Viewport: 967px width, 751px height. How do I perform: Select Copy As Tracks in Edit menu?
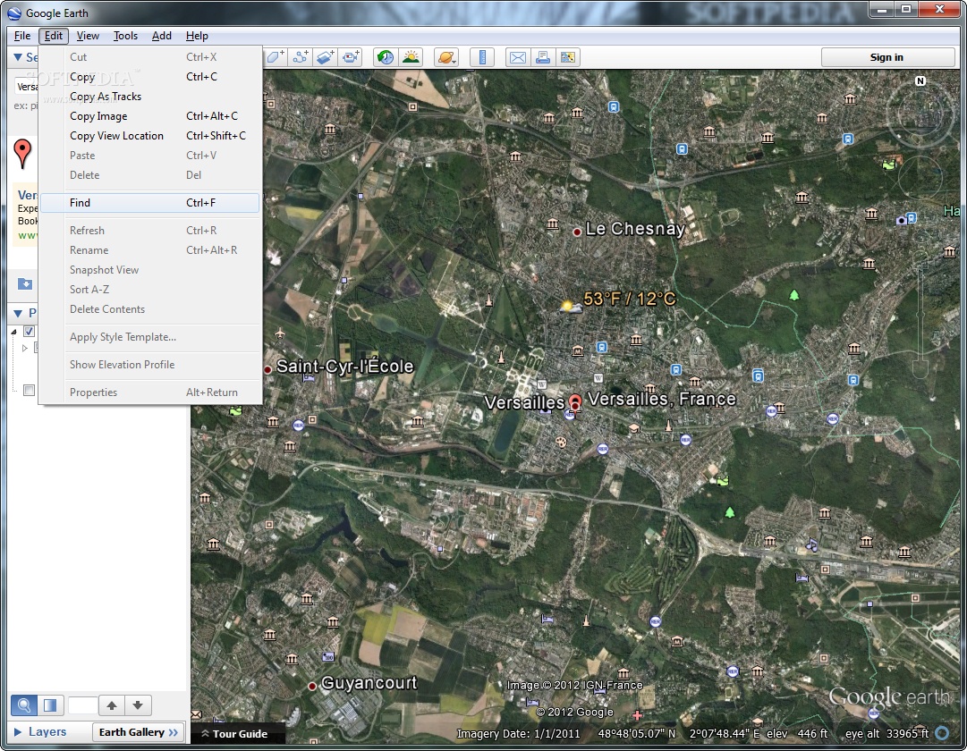tap(150, 97)
